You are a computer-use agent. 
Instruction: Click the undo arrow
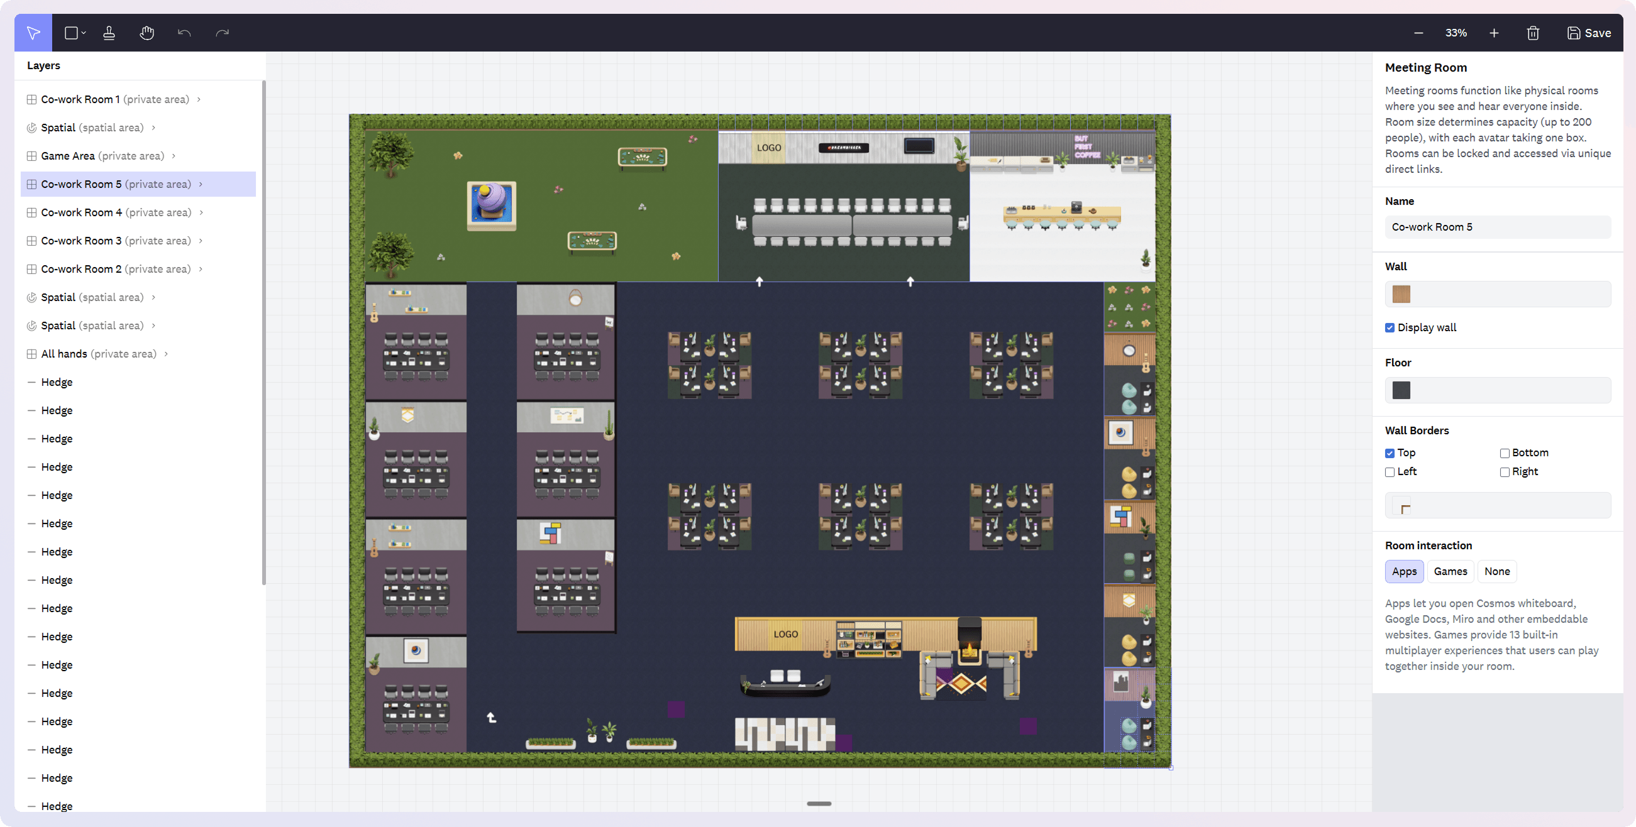pos(184,33)
